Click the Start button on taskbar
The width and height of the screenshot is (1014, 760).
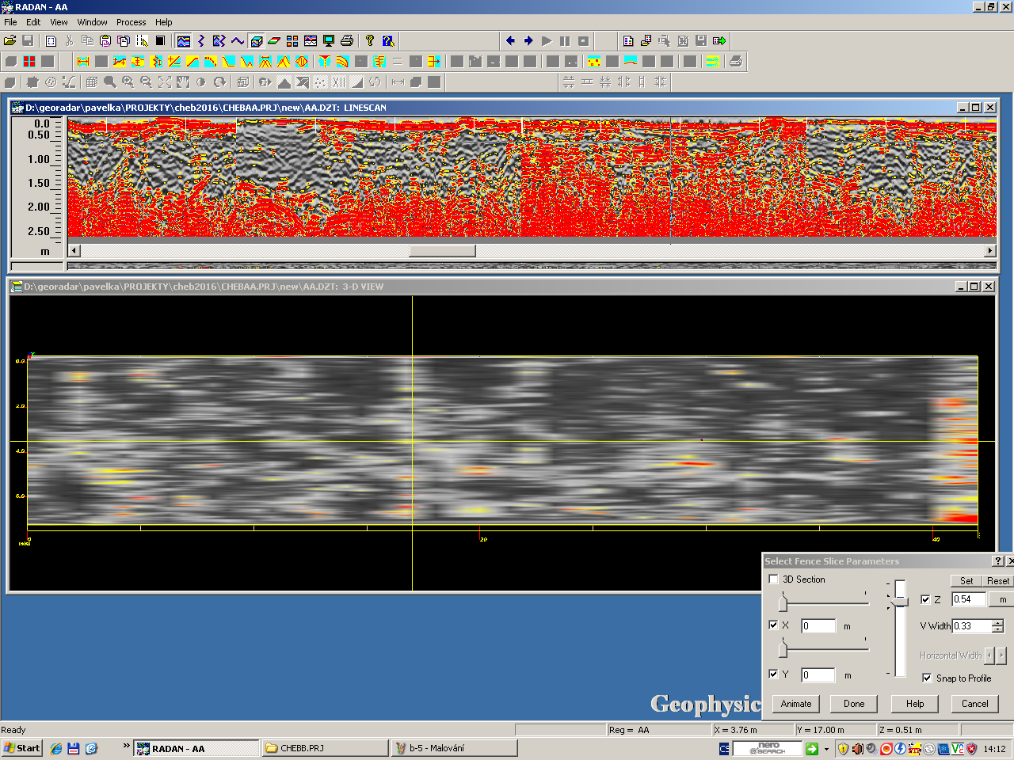22,748
